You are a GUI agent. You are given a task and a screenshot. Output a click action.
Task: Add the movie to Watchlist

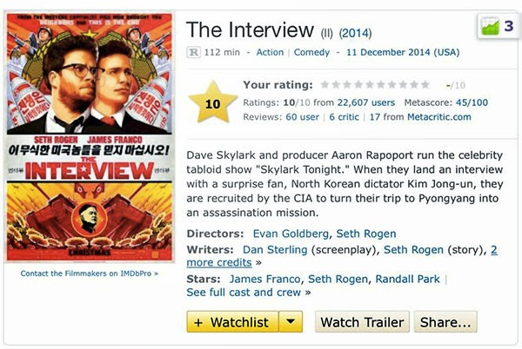pyautogui.click(x=232, y=322)
